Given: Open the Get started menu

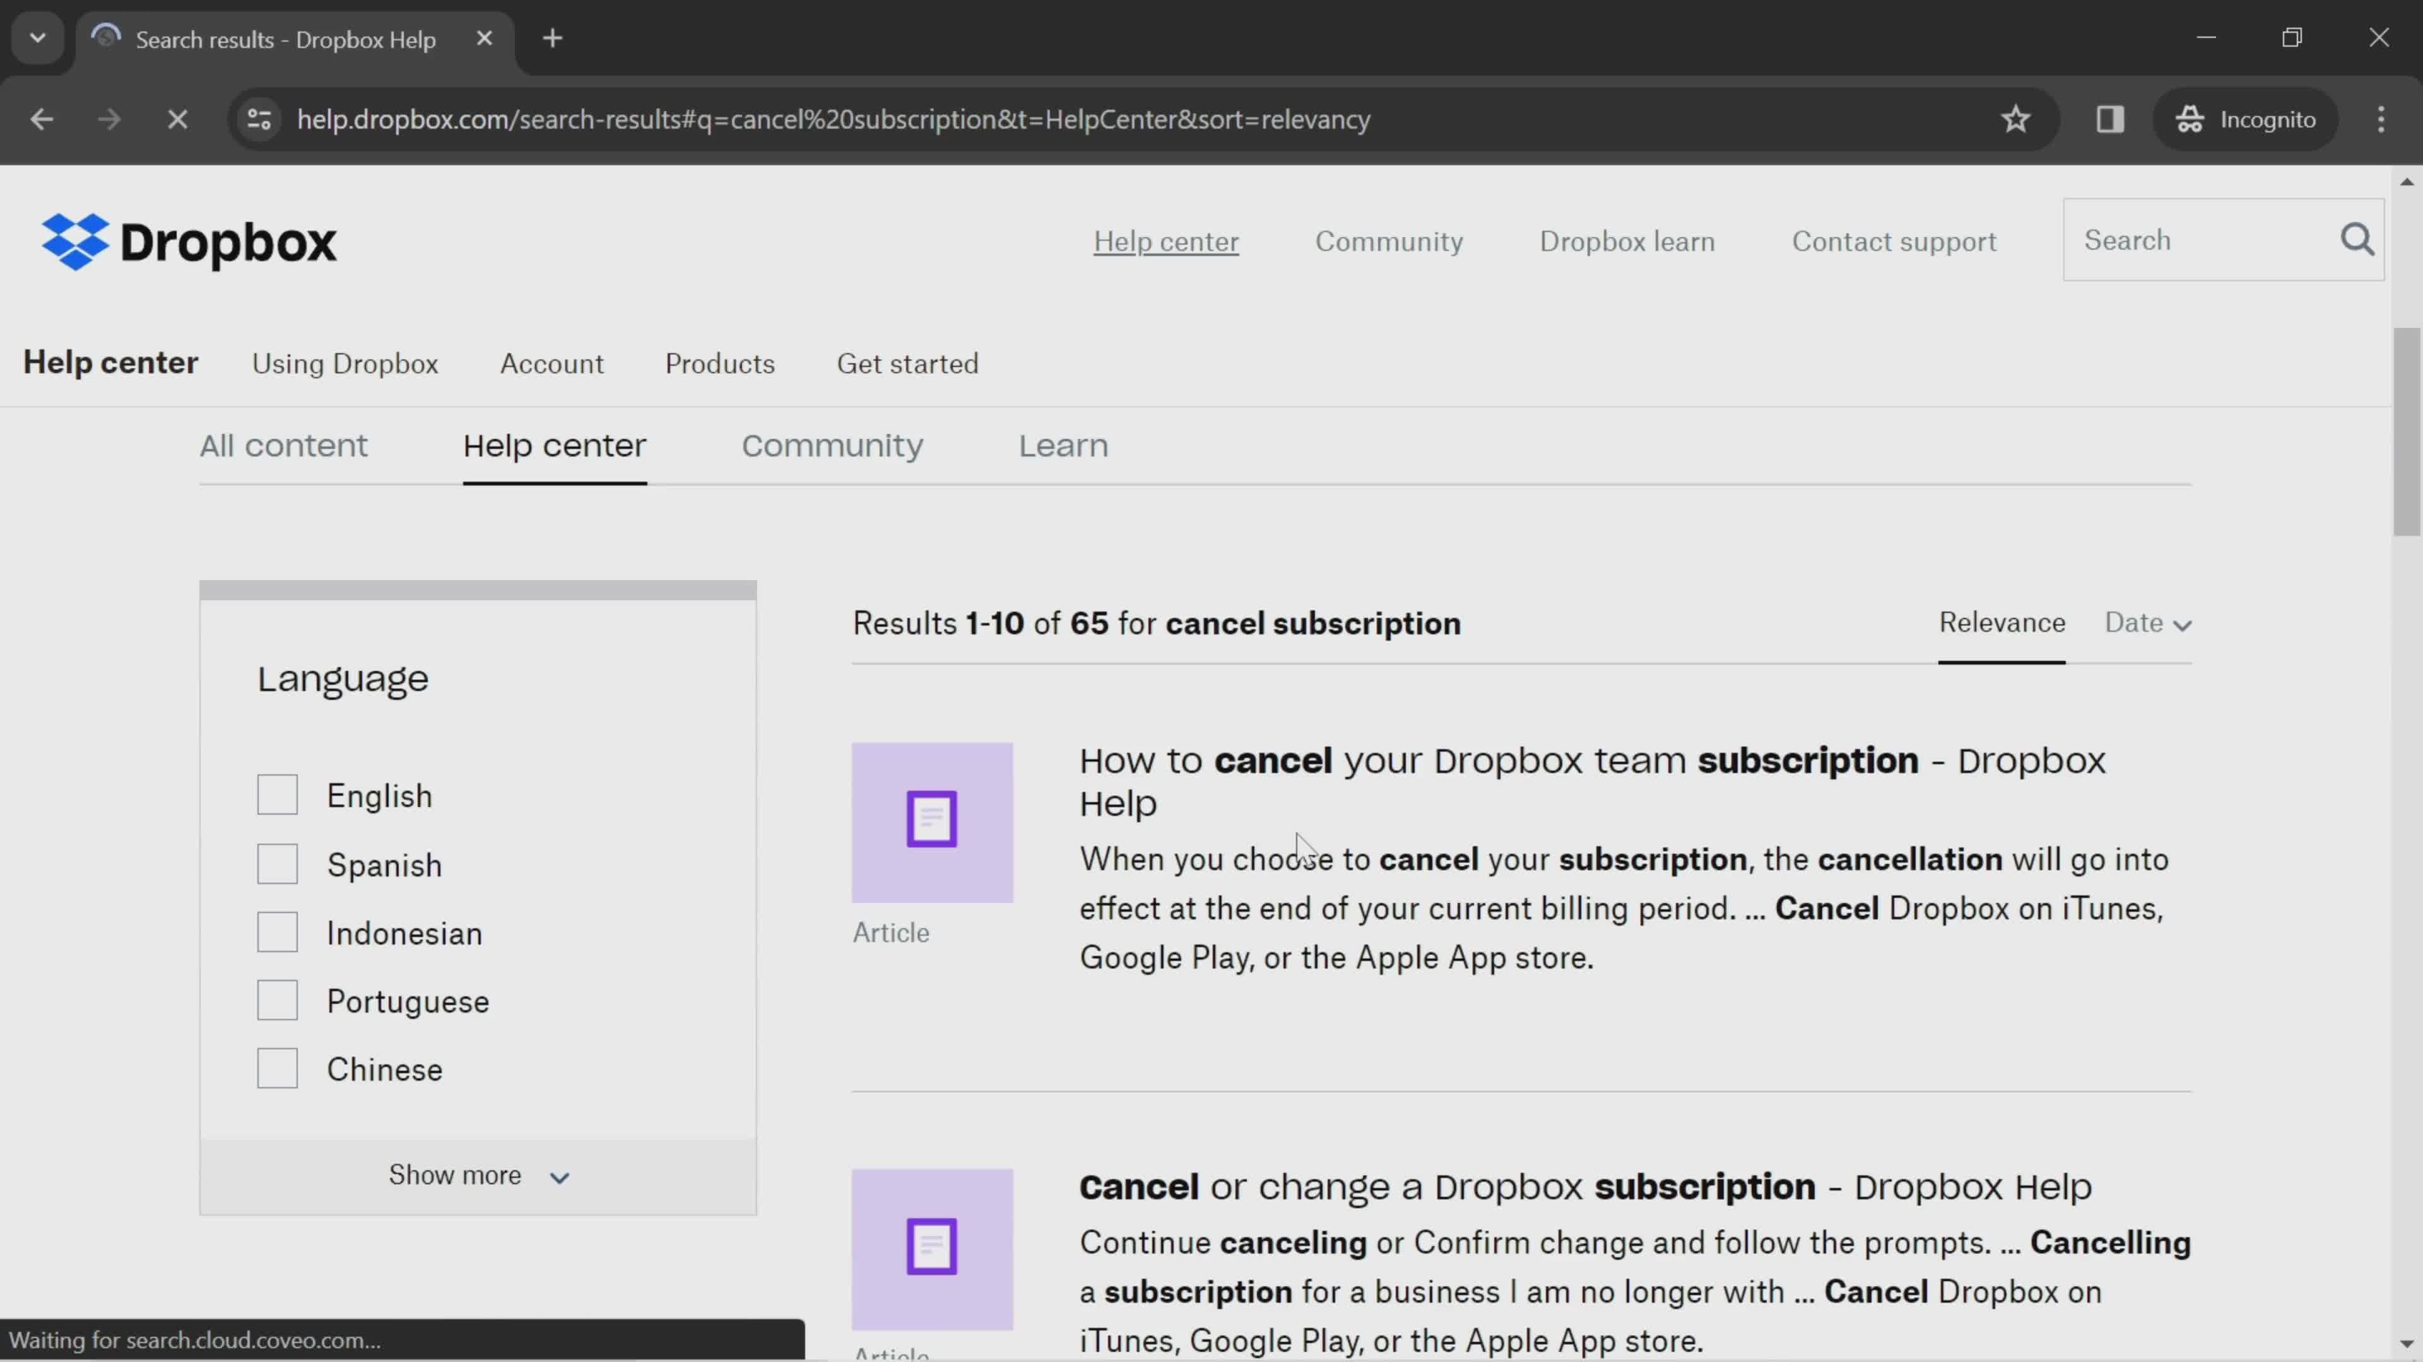Looking at the screenshot, I should coord(908,364).
